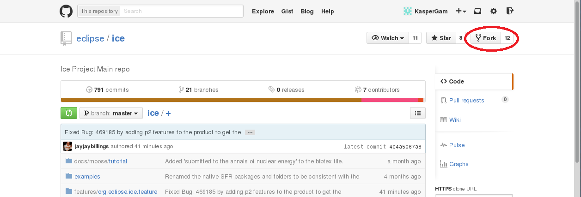Click folder icon beside examples

pos(69,176)
